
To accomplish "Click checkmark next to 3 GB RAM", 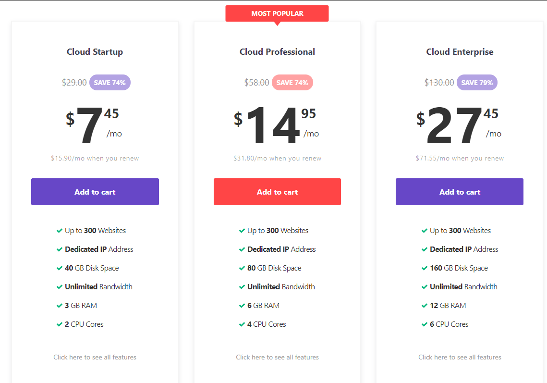I will click(60, 306).
